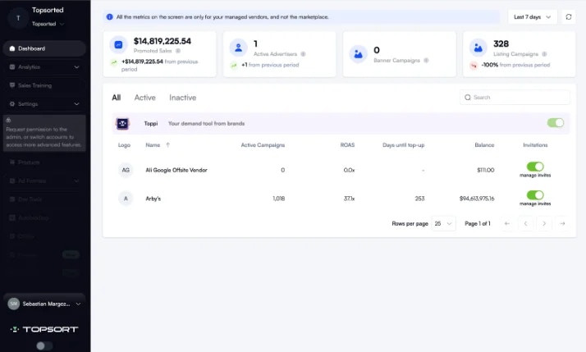Click the AG vendor logo
This screenshot has height=352, width=586.
(x=126, y=170)
